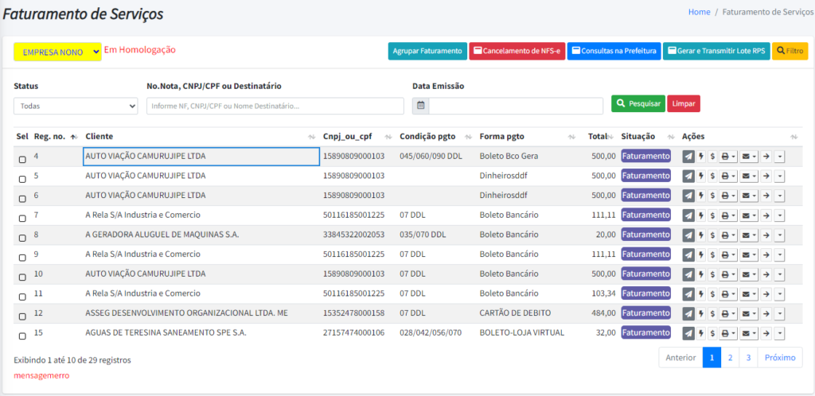Open printer dropdown in row 4
Screen dimensions: 815x396
(x=728, y=157)
